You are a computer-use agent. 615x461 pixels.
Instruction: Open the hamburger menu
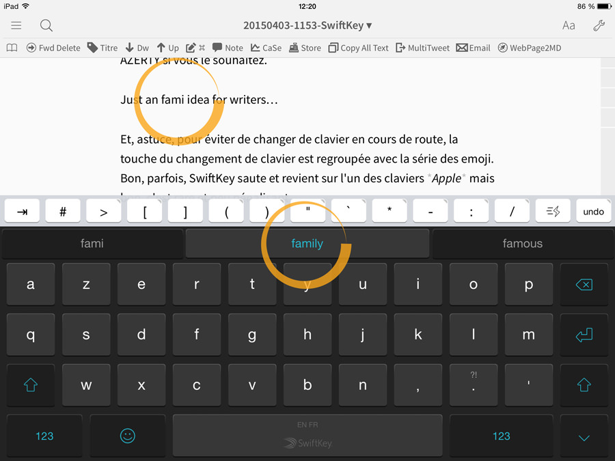16,26
